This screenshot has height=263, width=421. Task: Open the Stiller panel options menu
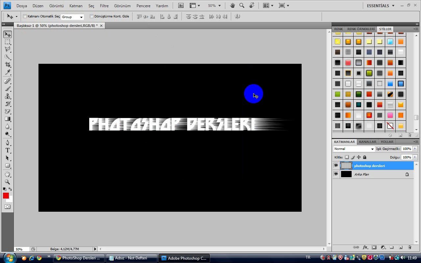click(416, 29)
